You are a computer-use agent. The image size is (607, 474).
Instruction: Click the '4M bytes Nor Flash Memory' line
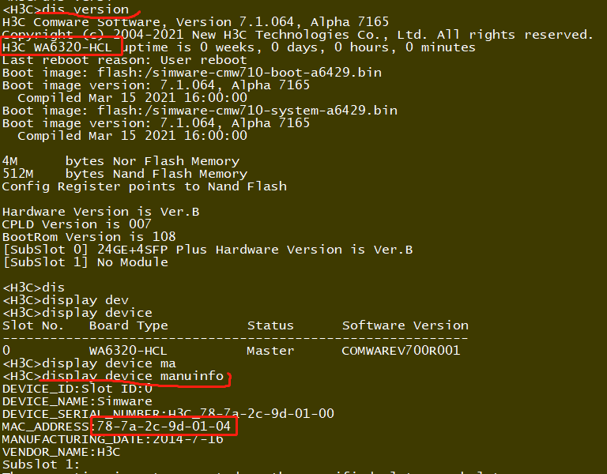[x=120, y=161]
